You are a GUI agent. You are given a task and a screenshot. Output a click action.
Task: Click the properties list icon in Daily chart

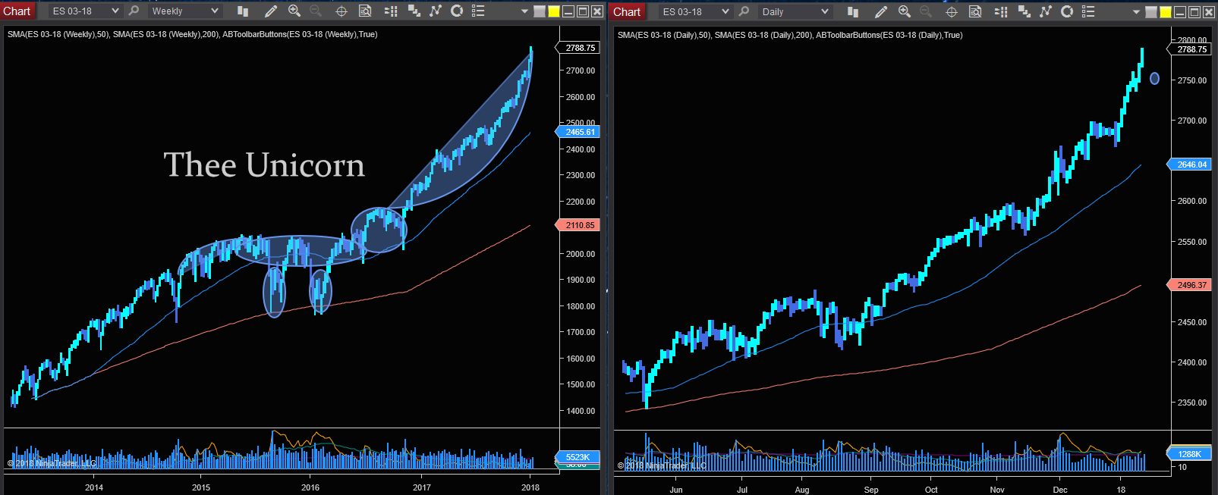click(1088, 11)
